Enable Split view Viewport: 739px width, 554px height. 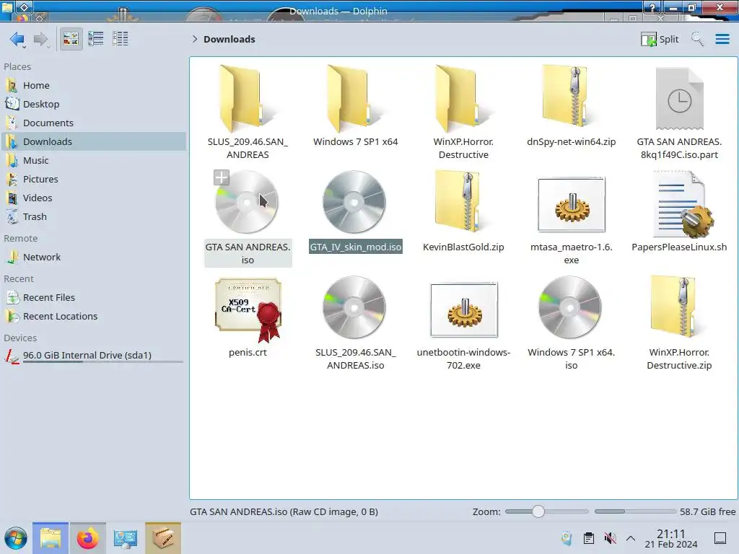(660, 39)
